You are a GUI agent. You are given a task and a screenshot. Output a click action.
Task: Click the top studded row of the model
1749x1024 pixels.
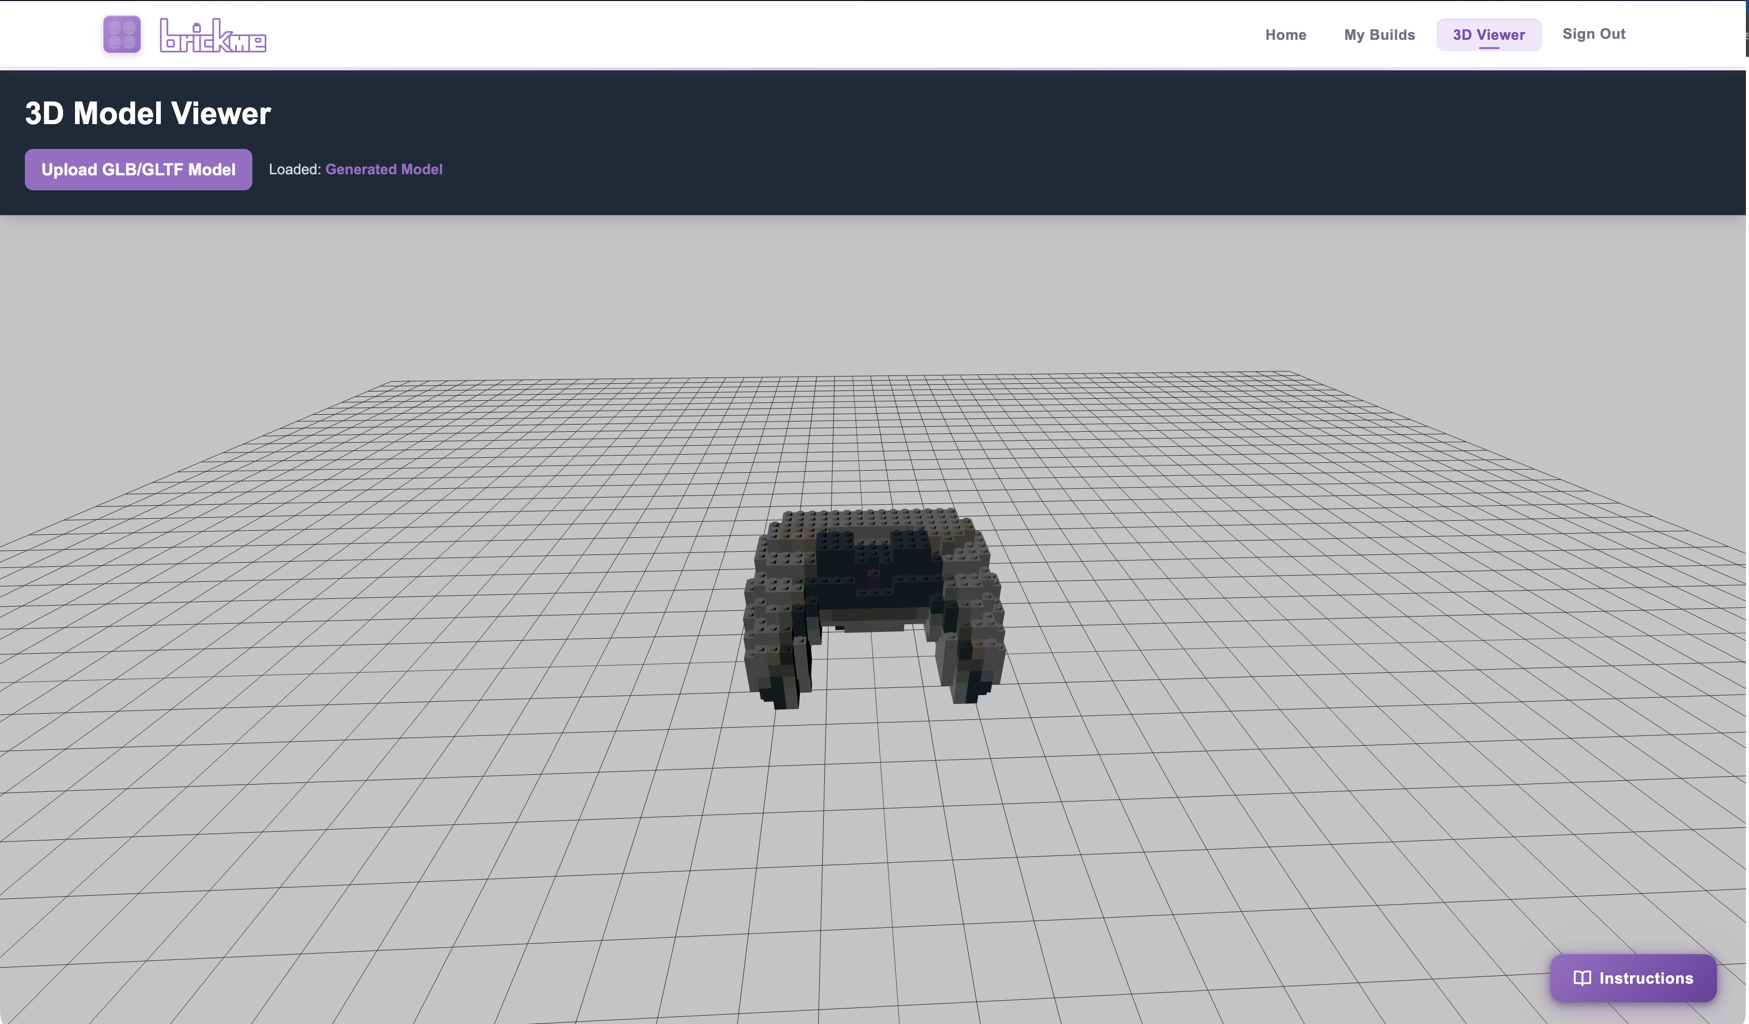pyautogui.click(x=871, y=518)
